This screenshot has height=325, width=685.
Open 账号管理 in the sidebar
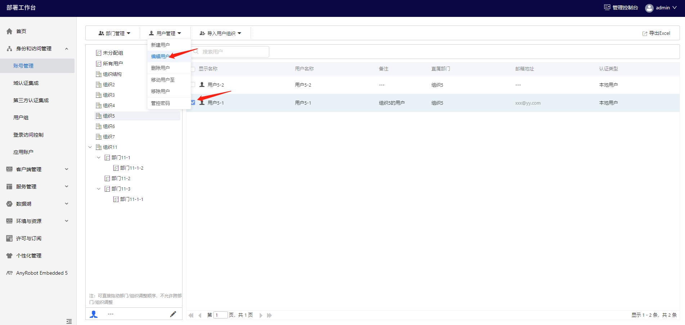click(x=37, y=66)
